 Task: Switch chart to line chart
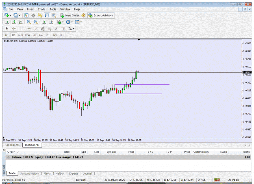click(x=21, y=22)
